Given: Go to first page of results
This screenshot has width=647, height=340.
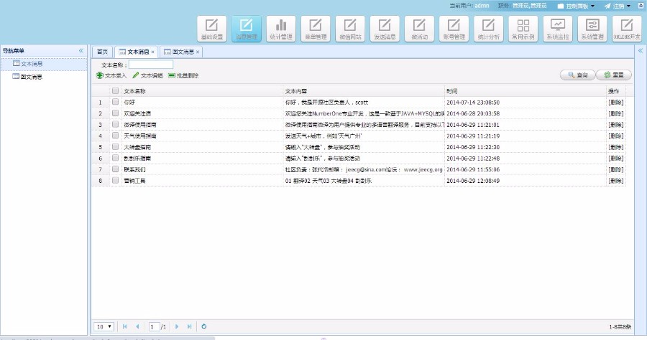Looking at the screenshot, I should pos(124,326).
